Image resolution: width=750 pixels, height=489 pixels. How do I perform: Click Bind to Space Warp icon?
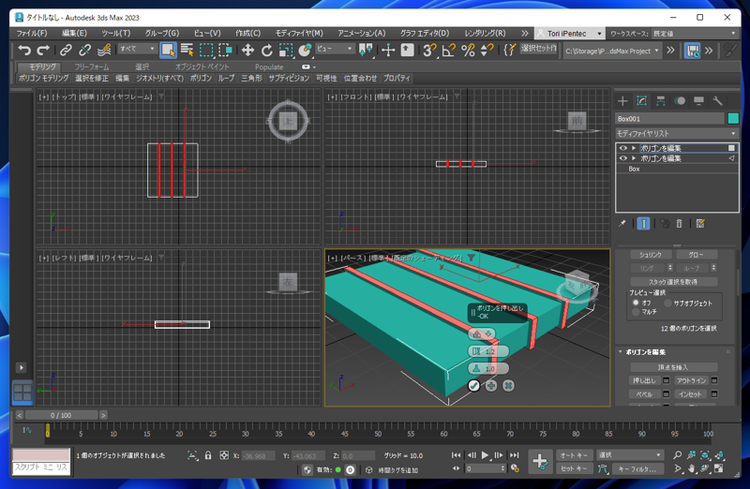click(x=104, y=50)
